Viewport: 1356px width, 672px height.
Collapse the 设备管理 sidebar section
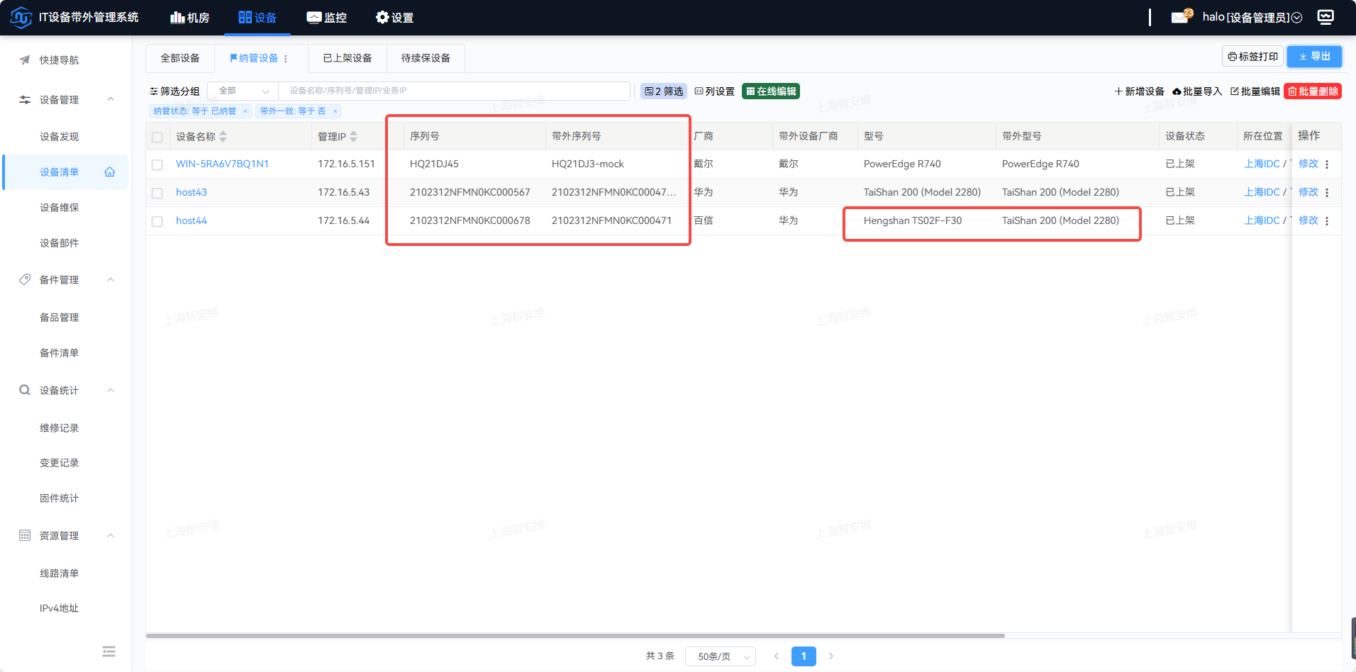click(x=111, y=99)
